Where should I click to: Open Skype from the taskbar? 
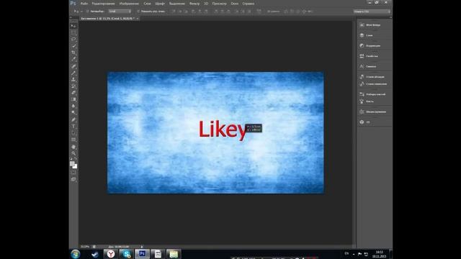click(127, 254)
